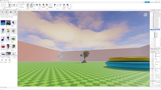161x90 pixels.
Task: Switch to the MODEL ribbon tab
Action: [x=19, y=2]
